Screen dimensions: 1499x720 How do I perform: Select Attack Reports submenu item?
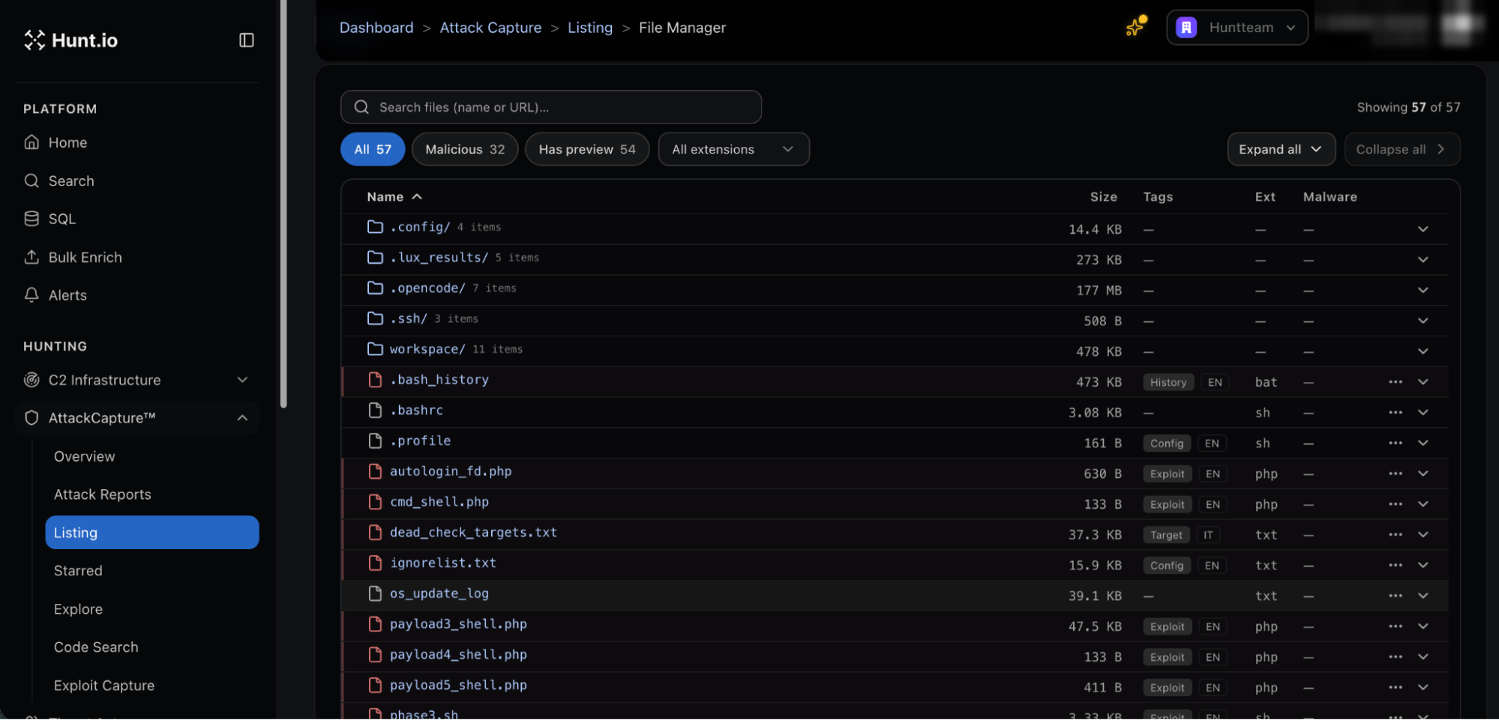[103, 494]
